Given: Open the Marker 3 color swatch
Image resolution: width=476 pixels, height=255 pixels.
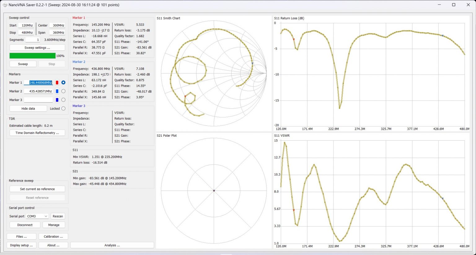Looking at the screenshot, I should (x=57, y=100).
